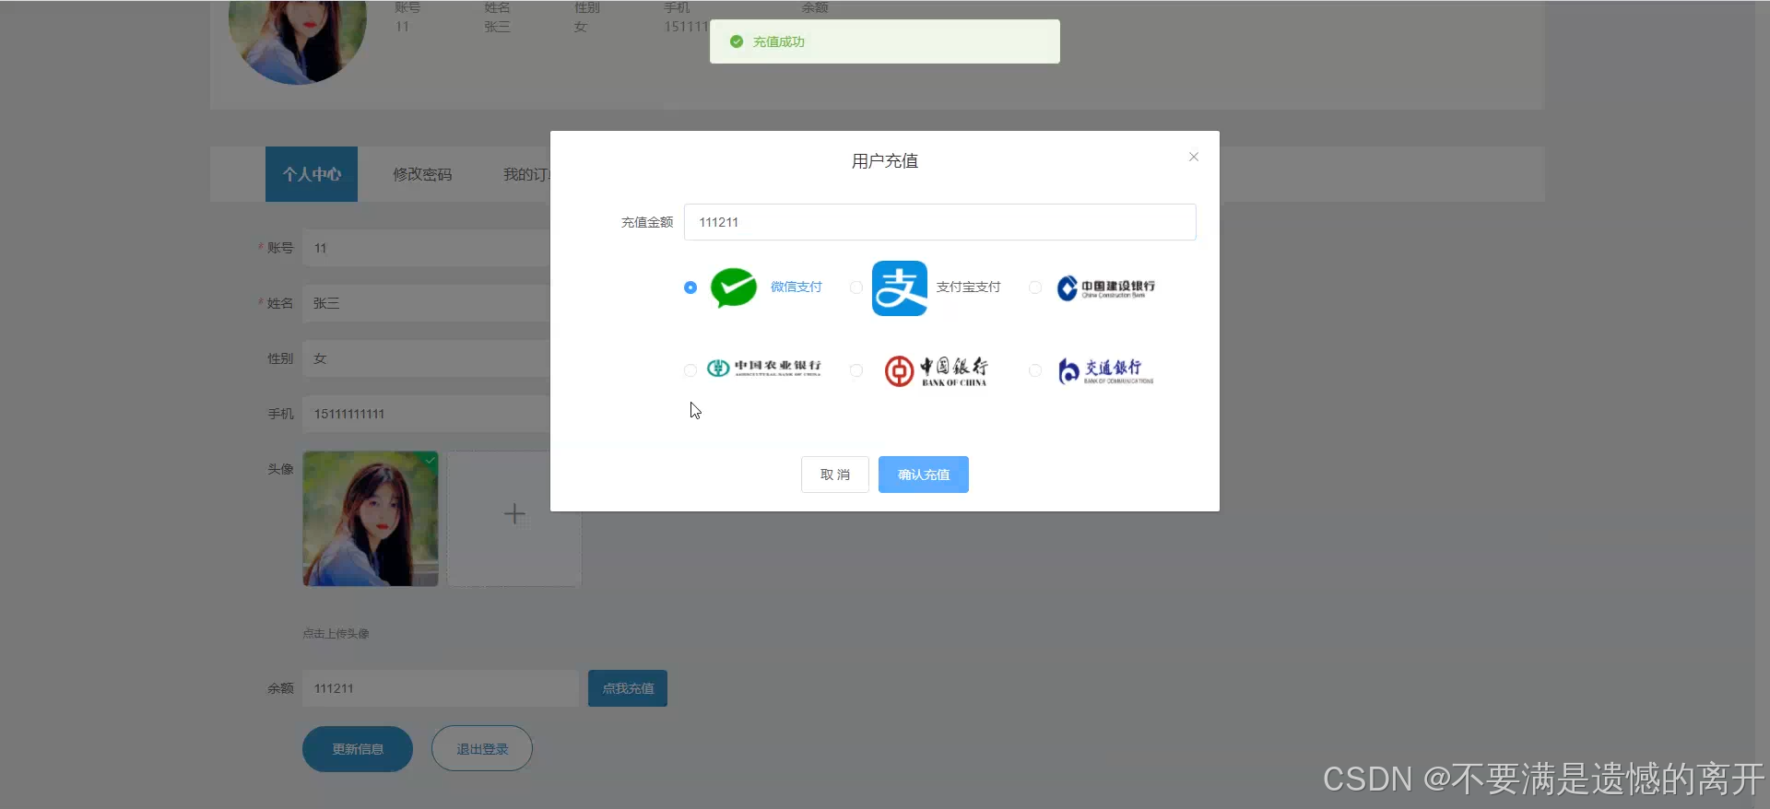Open the 我的订单 tab

[526, 174]
